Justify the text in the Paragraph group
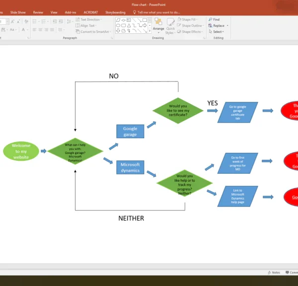The image size is (298, 286). (52, 30)
